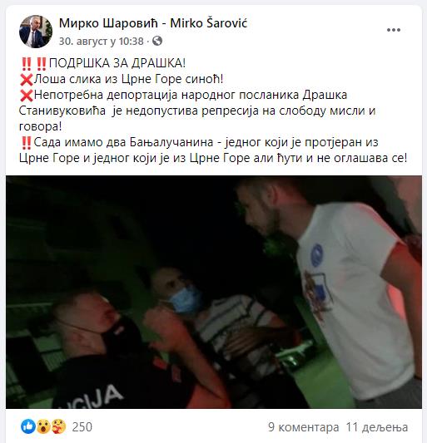The image size is (427, 443).
Task: Open the 30. август у 10:38 timestamp
Action: pos(102,42)
